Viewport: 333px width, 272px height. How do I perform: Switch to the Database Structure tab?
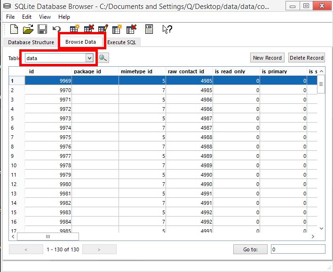(x=31, y=42)
